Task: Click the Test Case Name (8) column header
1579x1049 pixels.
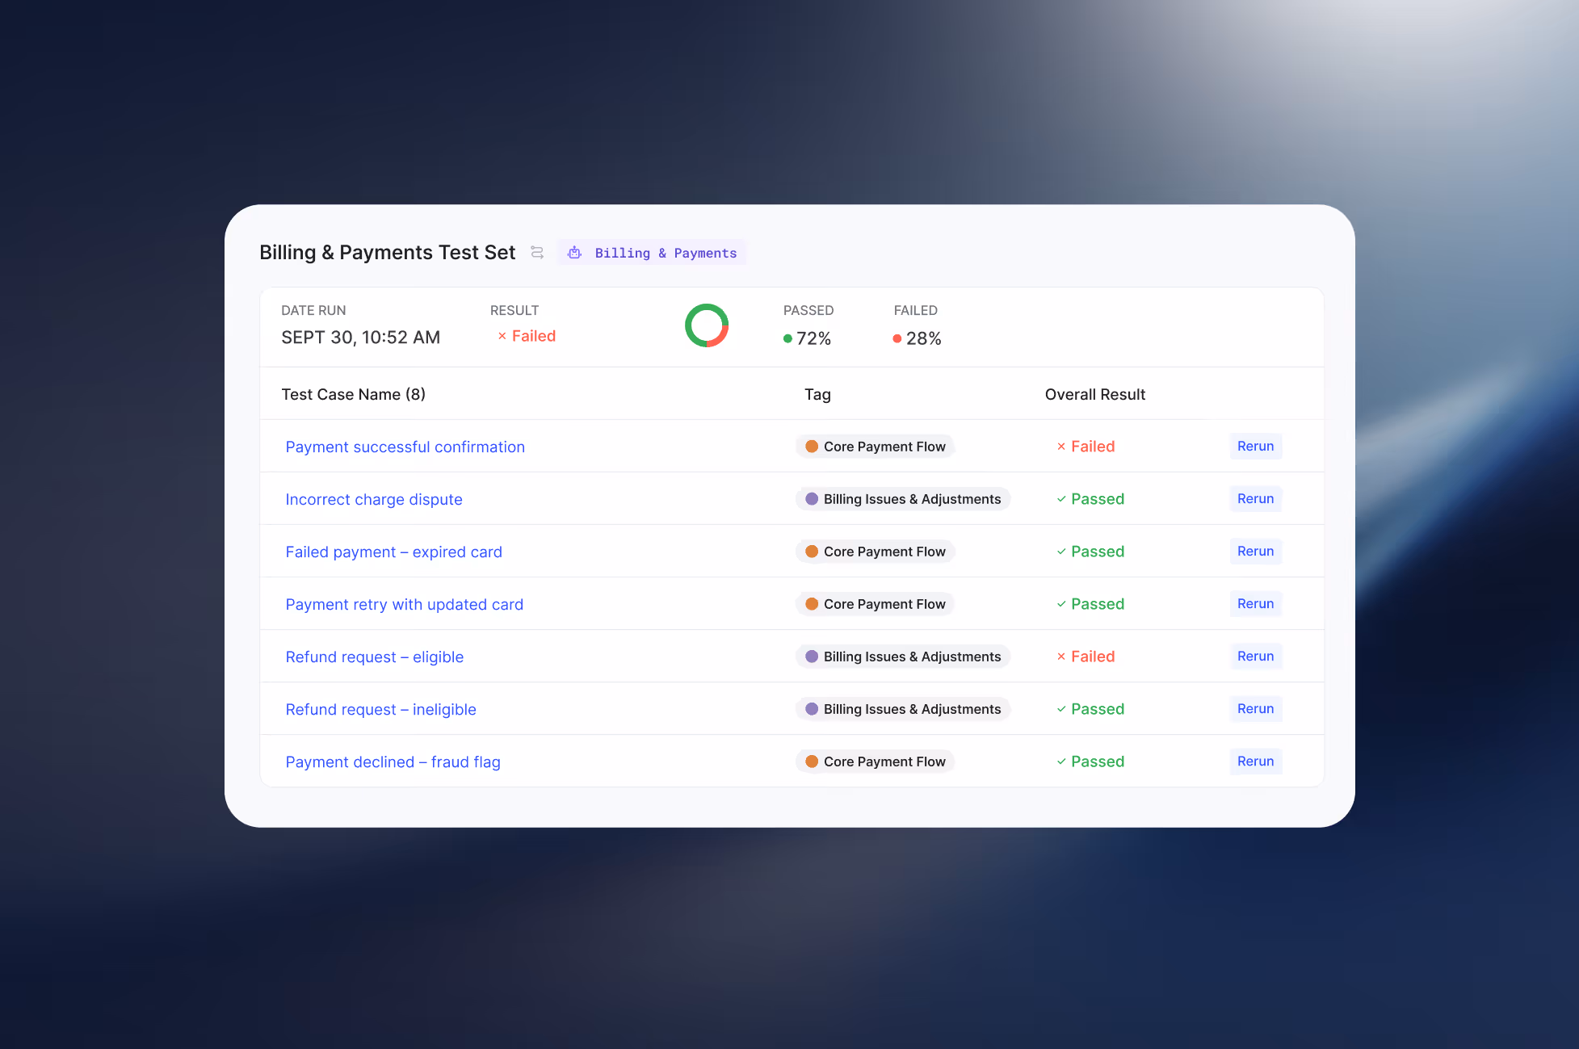Action: [x=353, y=394]
